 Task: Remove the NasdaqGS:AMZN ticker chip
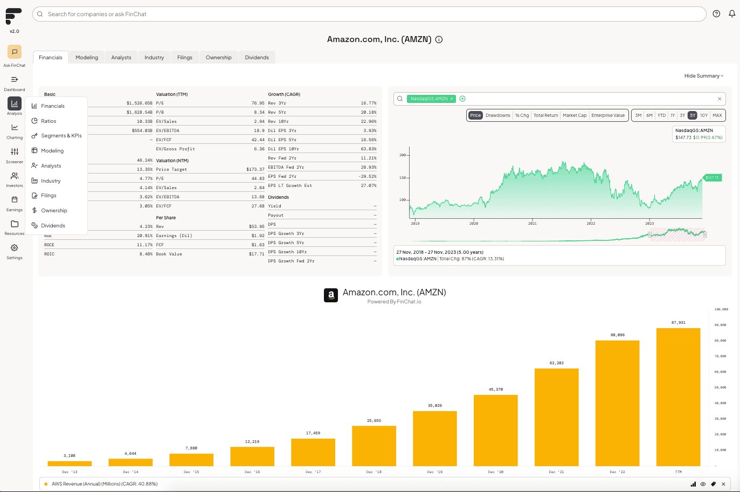[x=452, y=99]
